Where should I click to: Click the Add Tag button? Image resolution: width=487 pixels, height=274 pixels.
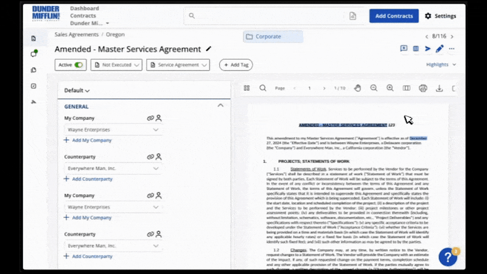point(236,65)
